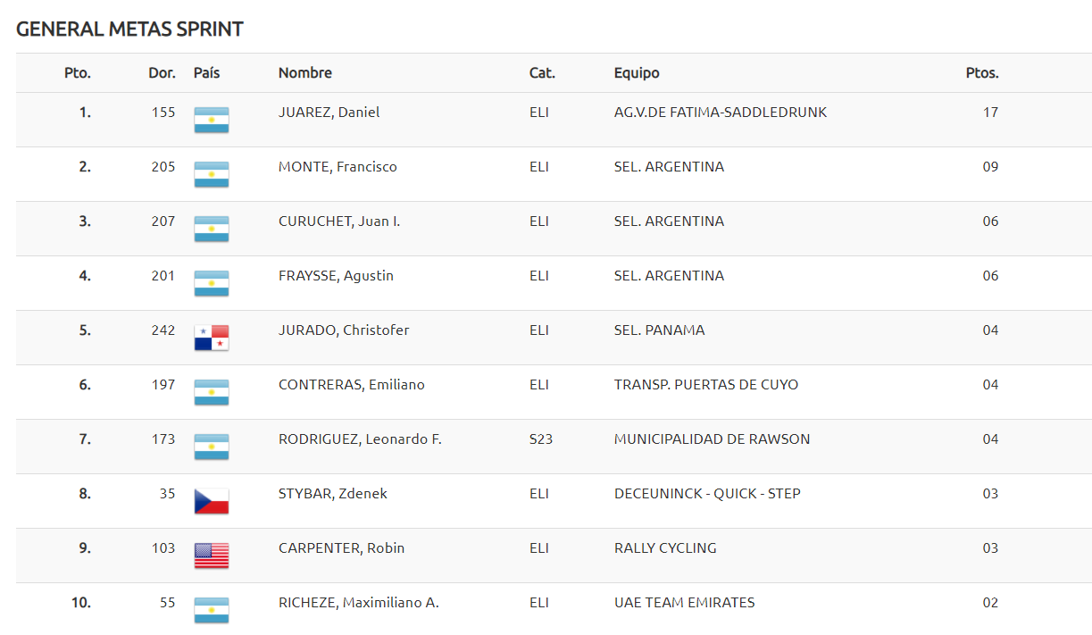Click rider name CURUCHET, Juan I.
Image resolution: width=1092 pixels, height=635 pixels.
[339, 221]
